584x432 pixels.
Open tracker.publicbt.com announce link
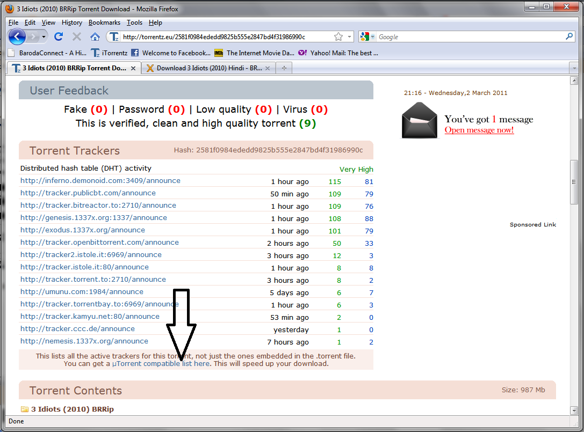pos(88,193)
